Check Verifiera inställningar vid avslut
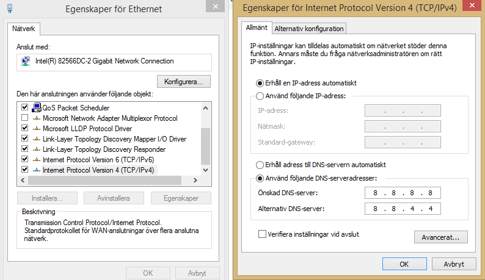 [262, 234]
